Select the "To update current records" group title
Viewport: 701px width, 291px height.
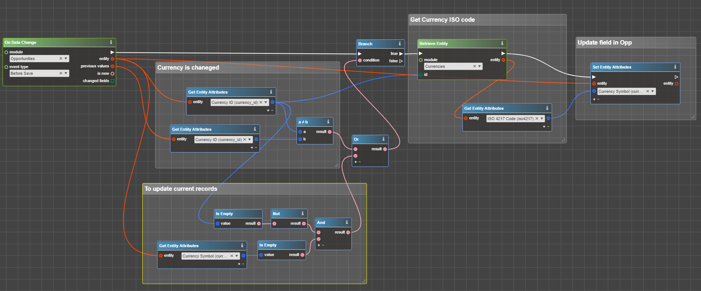[x=181, y=189]
